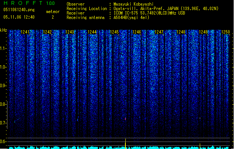The height and width of the screenshot is (149, 234).
Task: Select the filename 0511061240.png
Action: tap(19, 10)
